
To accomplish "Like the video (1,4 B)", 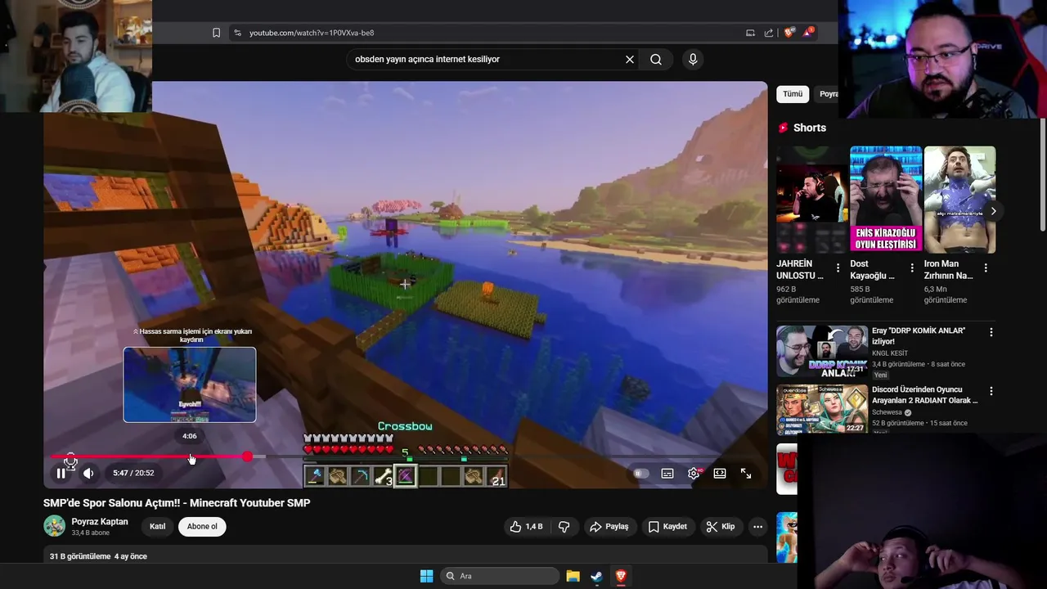I will tap(526, 527).
